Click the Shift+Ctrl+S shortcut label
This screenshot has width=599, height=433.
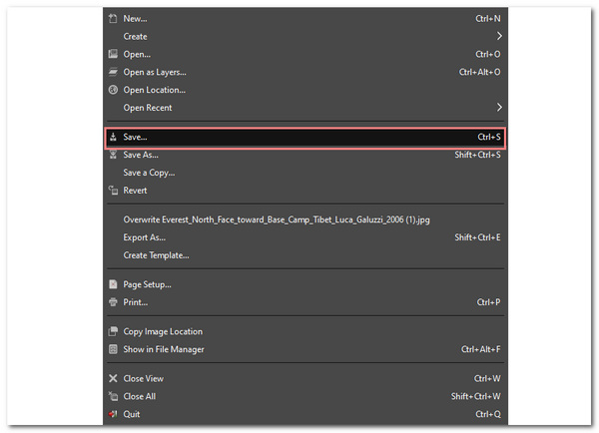[x=477, y=155]
